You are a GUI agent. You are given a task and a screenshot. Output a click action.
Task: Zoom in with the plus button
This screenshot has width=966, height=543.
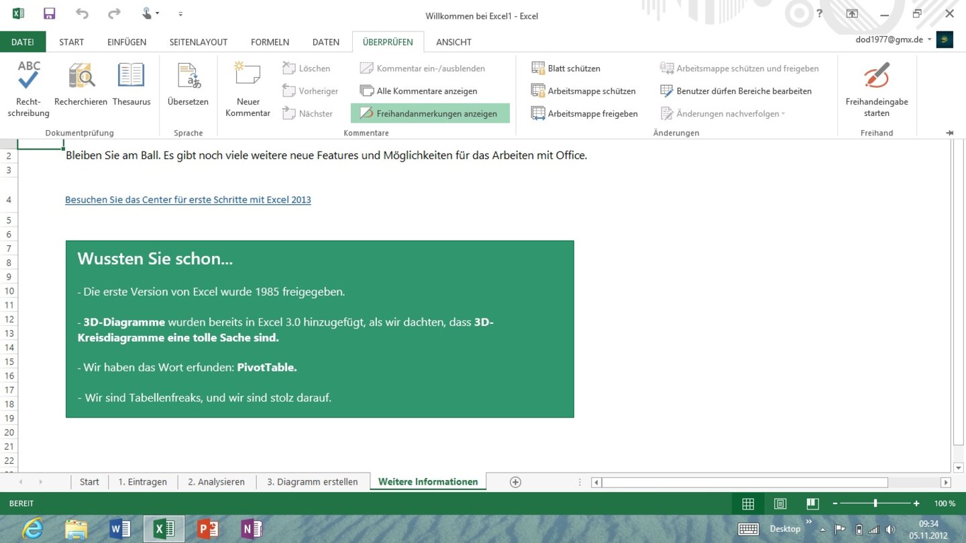(x=916, y=503)
